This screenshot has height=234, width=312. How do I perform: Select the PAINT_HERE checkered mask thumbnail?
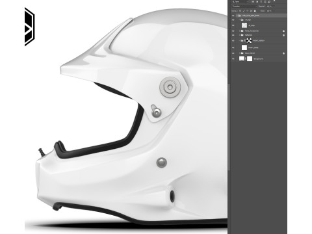[x=249, y=40]
